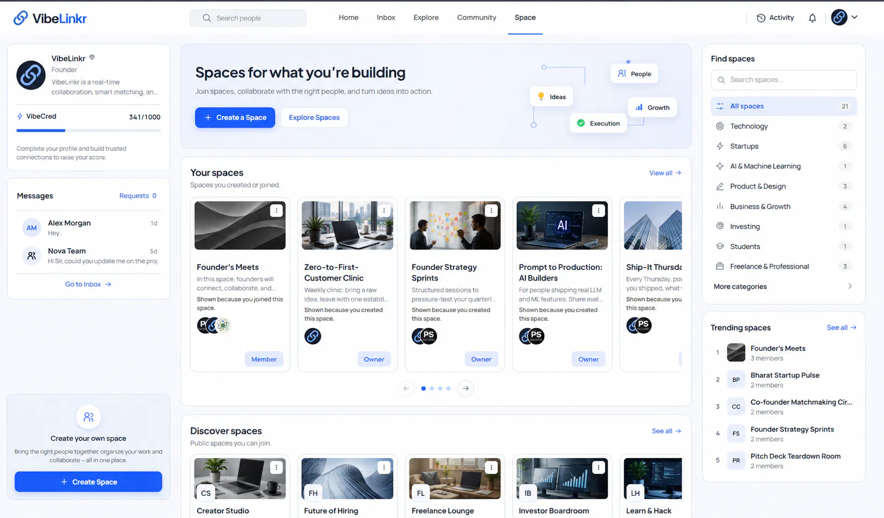Click the Create a Space button in banner
884x518 pixels.
tap(235, 118)
